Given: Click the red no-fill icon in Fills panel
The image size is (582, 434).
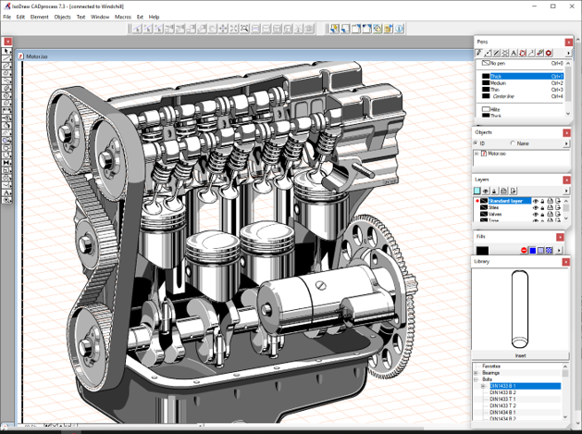Looking at the screenshot, I should 524,250.
